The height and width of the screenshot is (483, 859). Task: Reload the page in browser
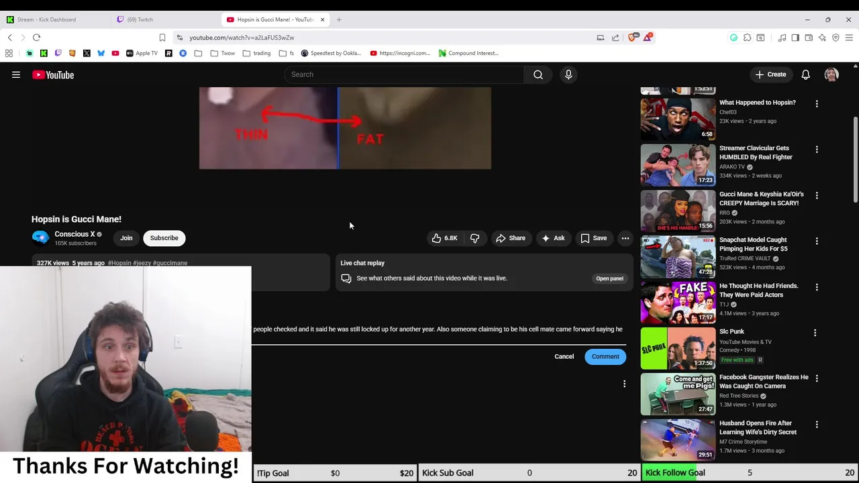coord(36,38)
